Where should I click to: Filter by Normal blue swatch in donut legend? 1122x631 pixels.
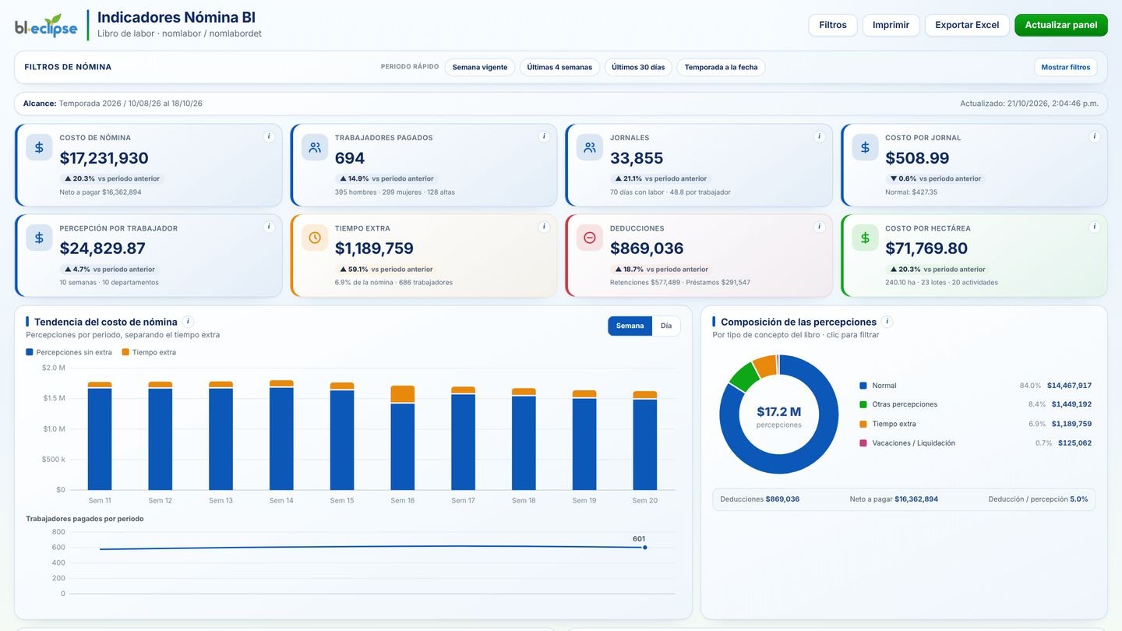tap(863, 386)
